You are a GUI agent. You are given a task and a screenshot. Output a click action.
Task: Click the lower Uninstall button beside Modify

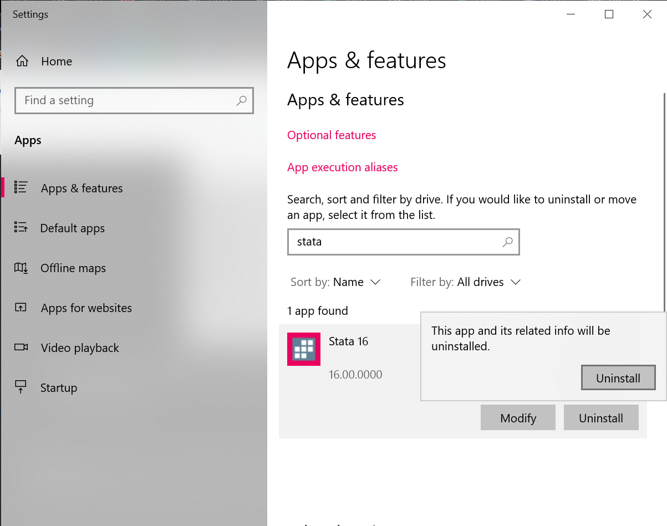point(601,417)
